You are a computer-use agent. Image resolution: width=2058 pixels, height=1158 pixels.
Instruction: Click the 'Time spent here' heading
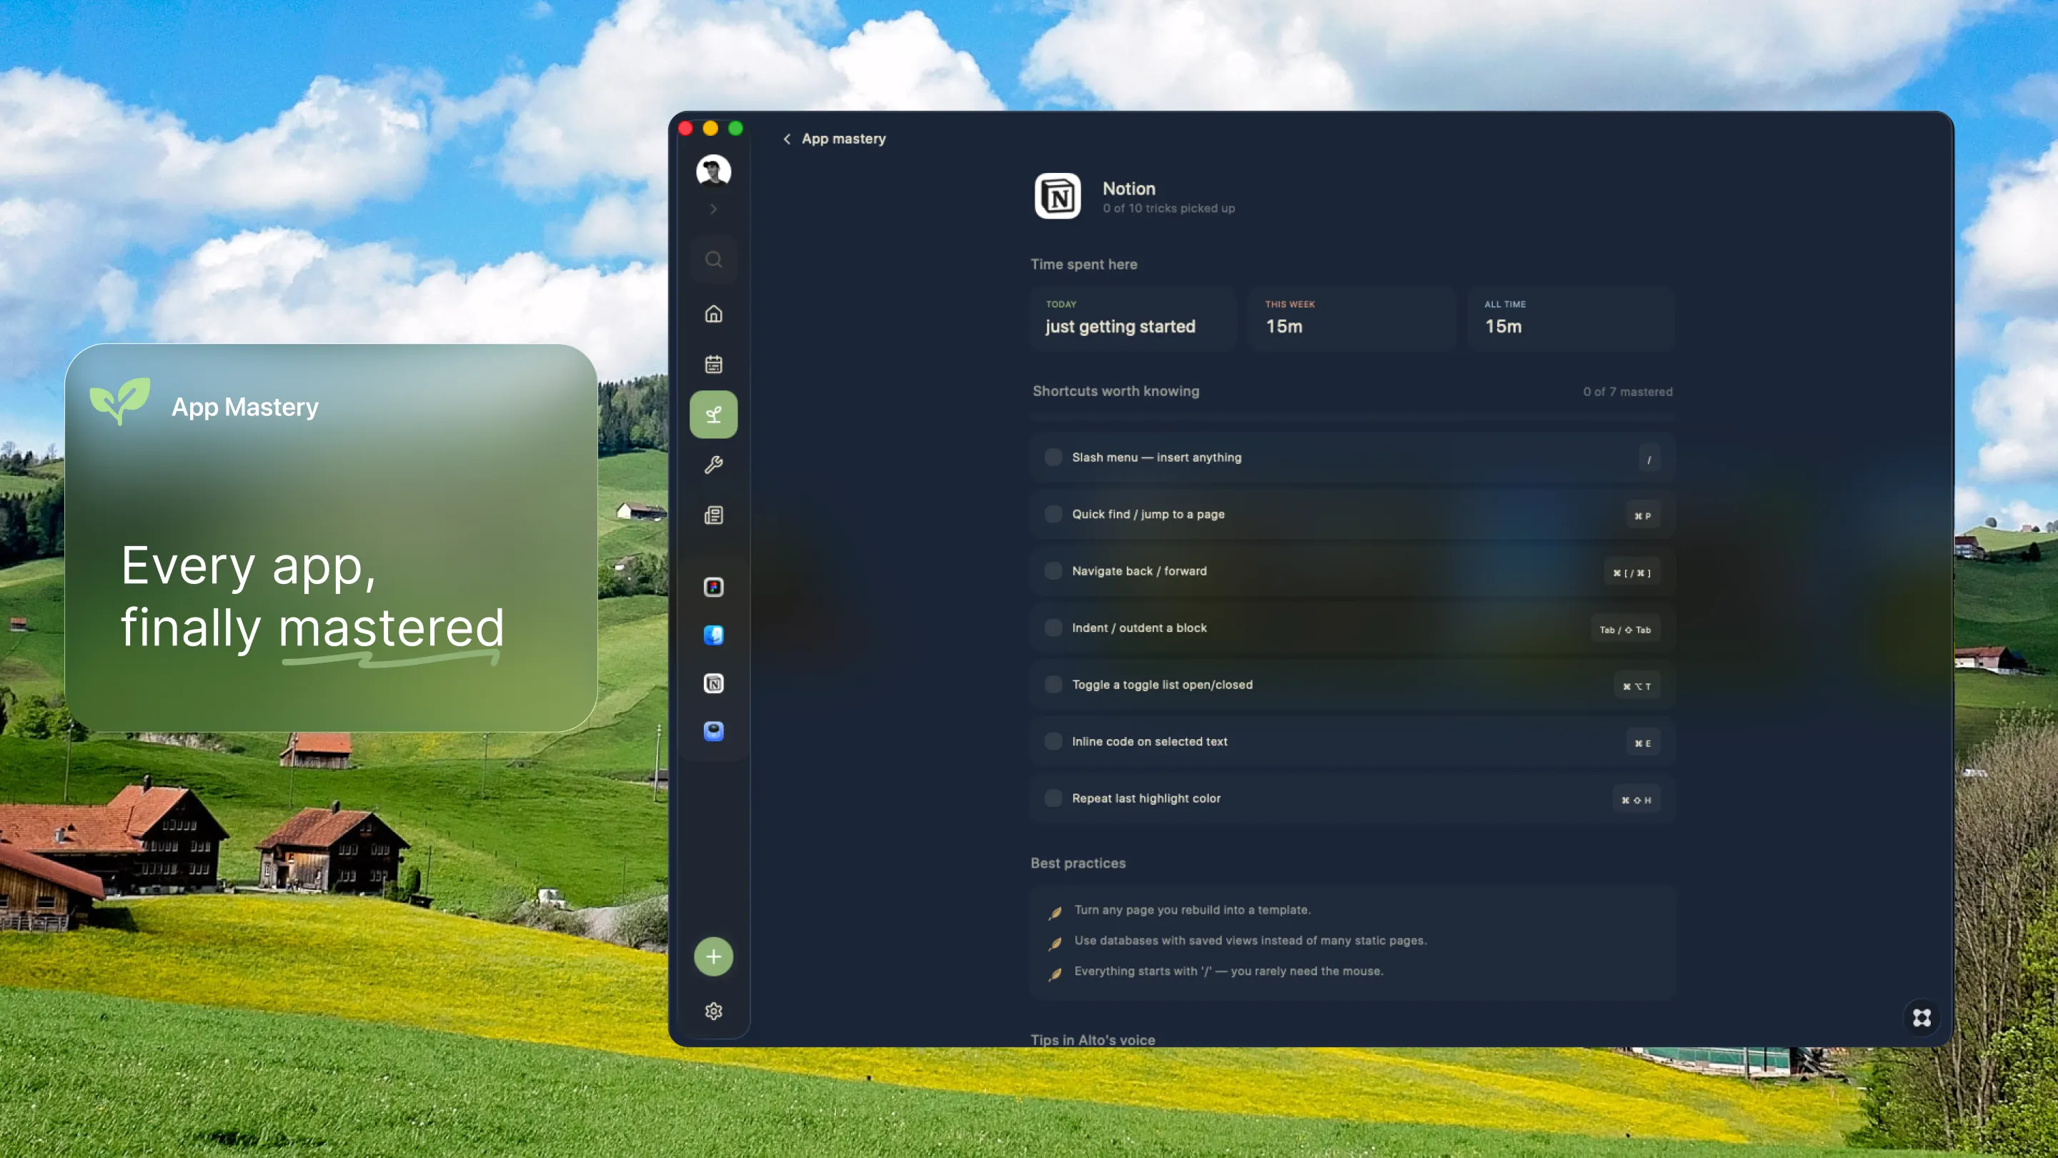[x=1083, y=264]
